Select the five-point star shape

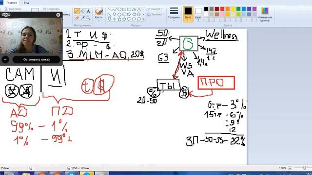coord(119,19)
